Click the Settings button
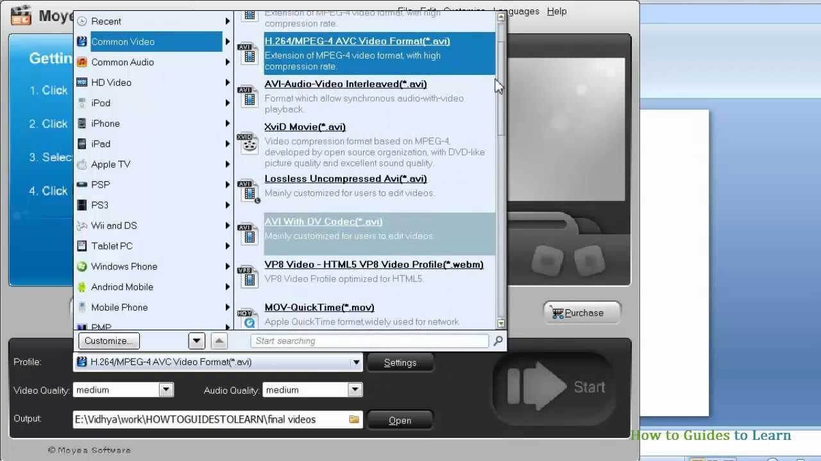This screenshot has height=461, width=821. tap(400, 362)
